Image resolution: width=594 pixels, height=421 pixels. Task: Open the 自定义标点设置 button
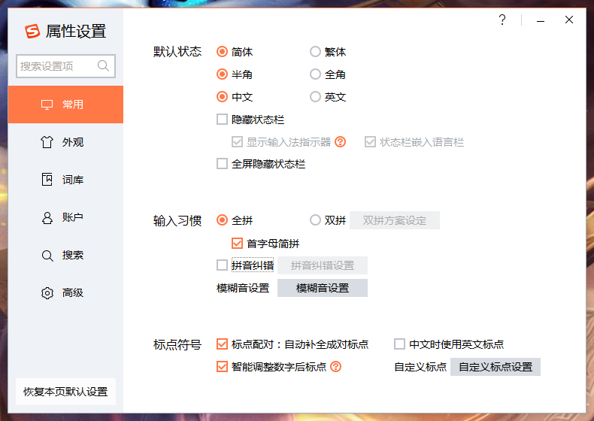pyautogui.click(x=495, y=367)
